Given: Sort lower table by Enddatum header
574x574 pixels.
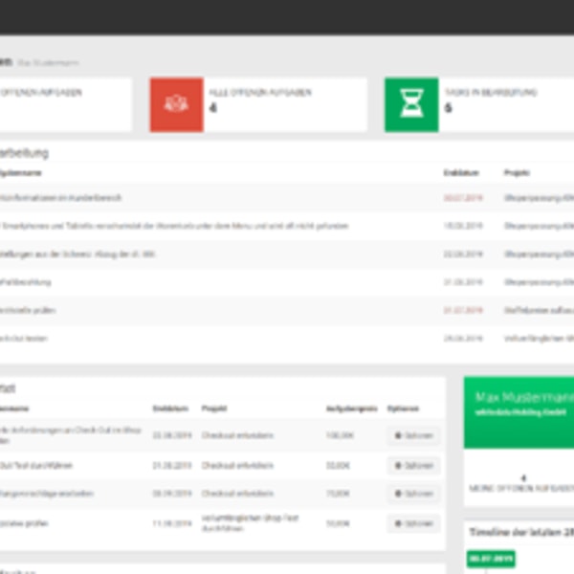Looking at the screenshot, I should (x=170, y=408).
